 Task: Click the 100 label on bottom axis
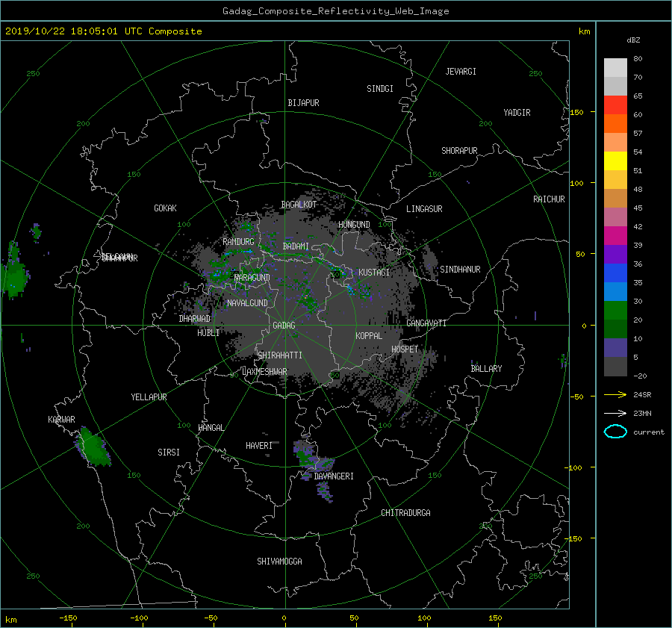point(424,618)
